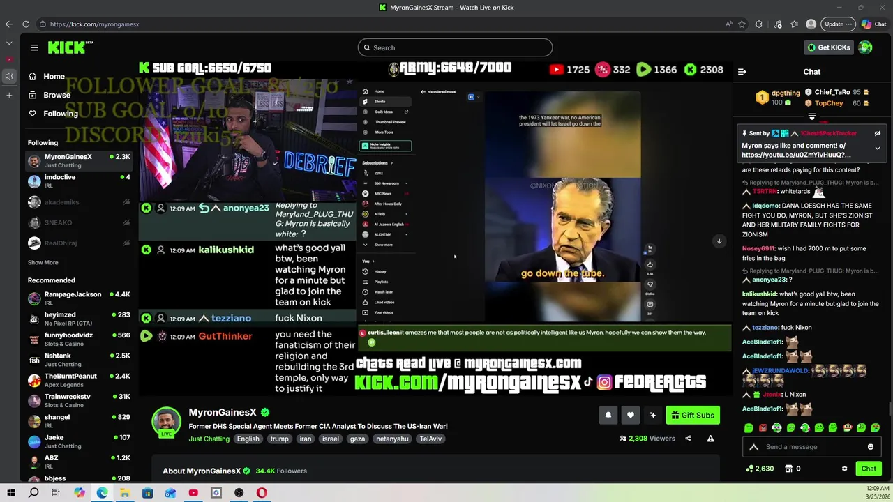Open MyronGainesX in Following list

[79, 161]
